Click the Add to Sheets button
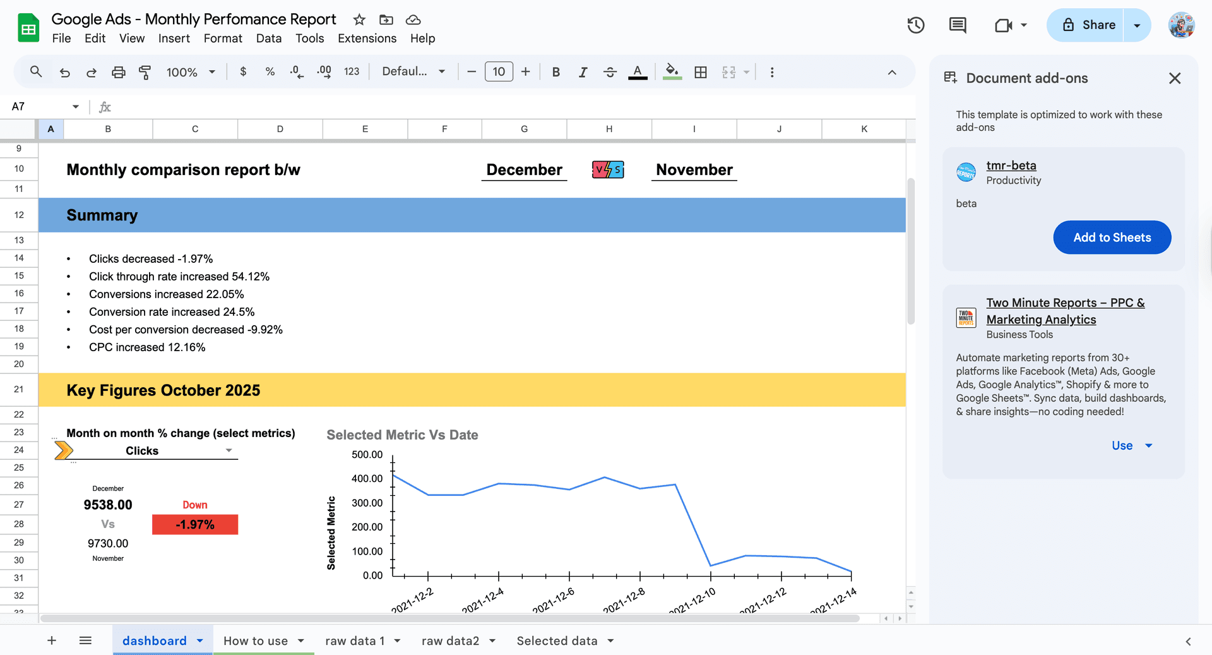This screenshot has height=655, width=1212. tap(1112, 237)
